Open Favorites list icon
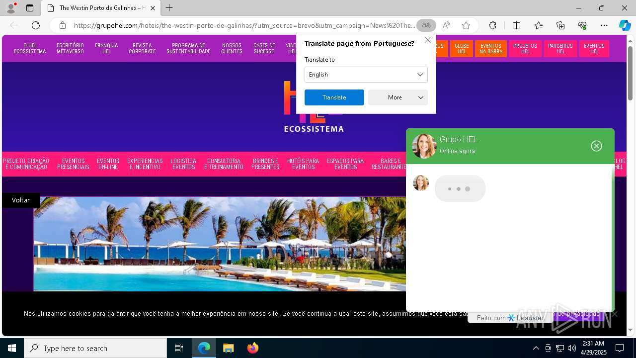Viewport: 636px width, 358px height. point(539,25)
